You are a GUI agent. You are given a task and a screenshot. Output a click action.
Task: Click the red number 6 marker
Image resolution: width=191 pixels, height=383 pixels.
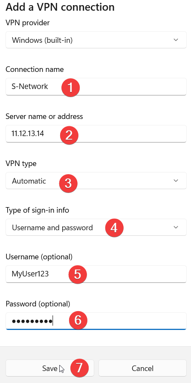point(78,320)
